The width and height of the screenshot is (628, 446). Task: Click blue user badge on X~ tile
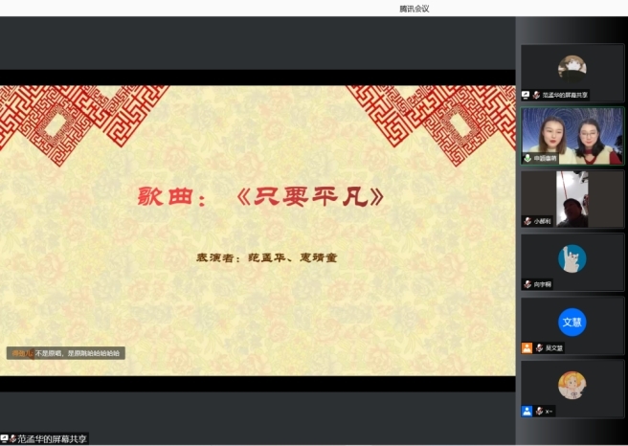(527, 411)
